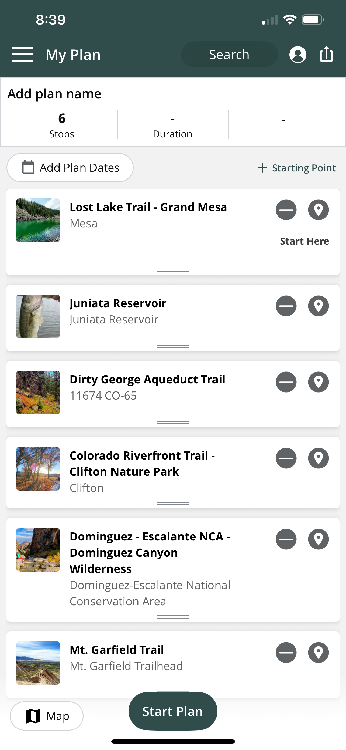The height and width of the screenshot is (750, 346).
Task: Show Mt. Garfield Trail location pin
Action: coord(319,653)
